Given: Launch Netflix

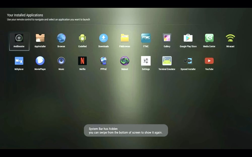Looking at the screenshot, I should point(82,61).
